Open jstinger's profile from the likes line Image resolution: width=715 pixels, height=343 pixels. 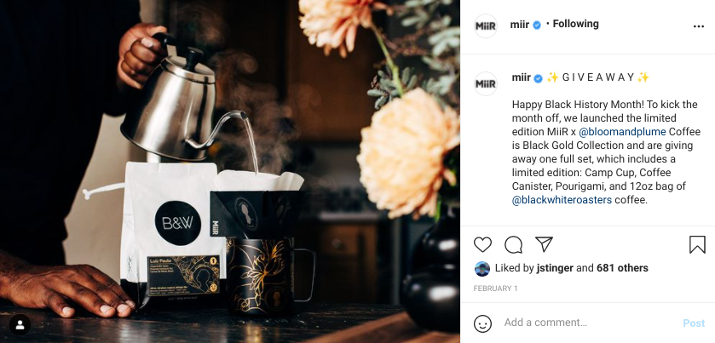click(555, 268)
